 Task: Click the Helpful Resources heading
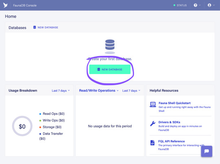[164, 91]
